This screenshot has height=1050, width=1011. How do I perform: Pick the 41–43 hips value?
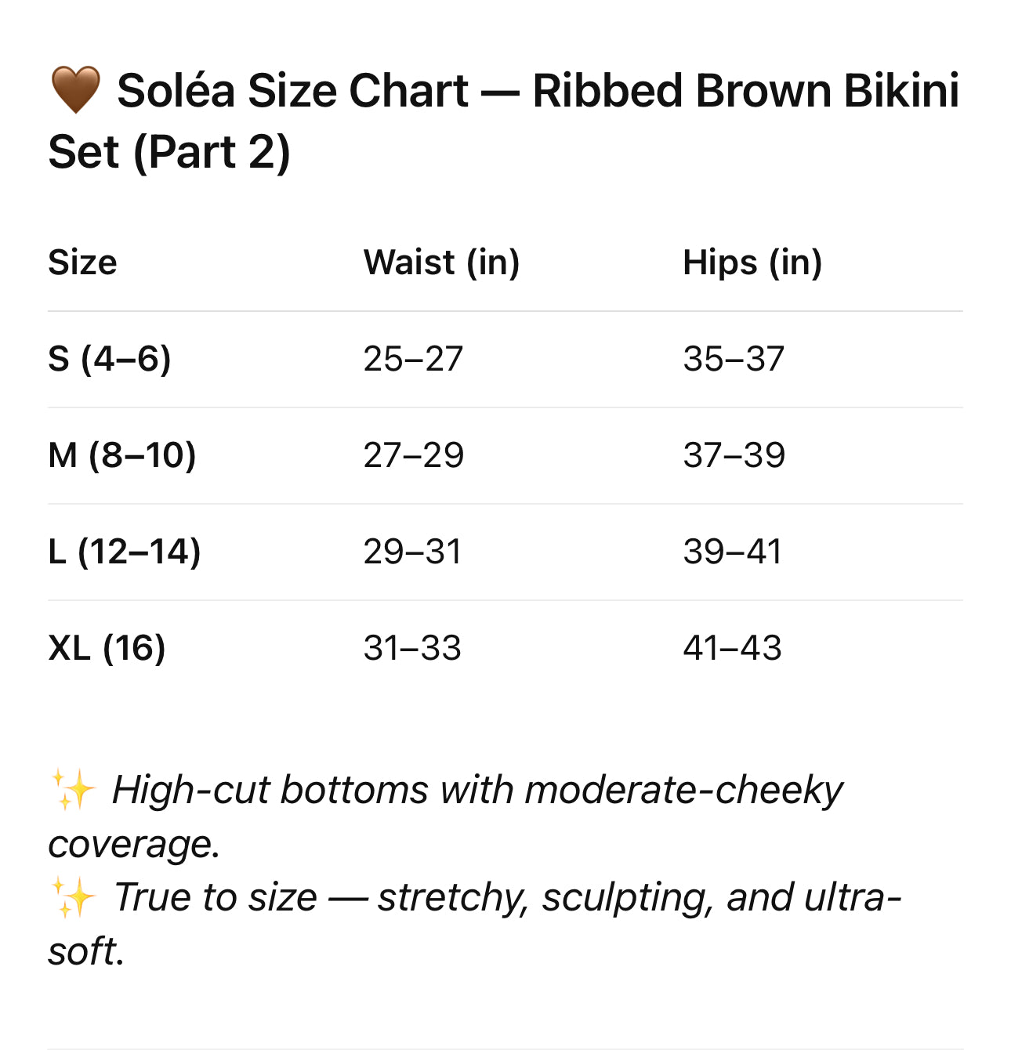[732, 648]
